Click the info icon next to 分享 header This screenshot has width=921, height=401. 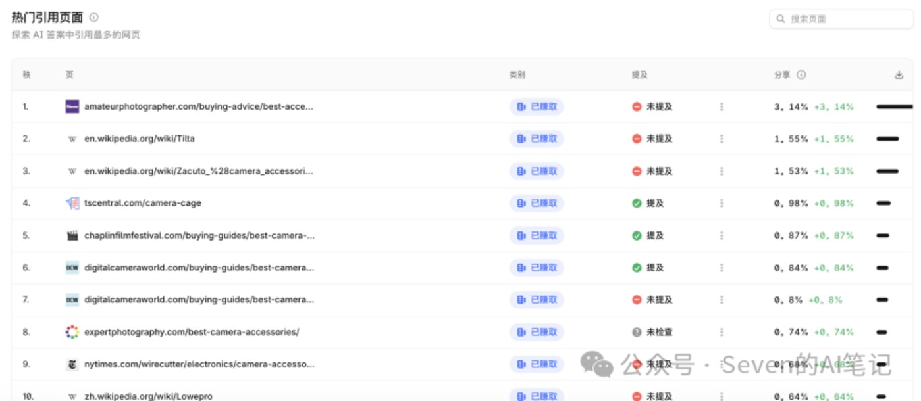[801, 75]
